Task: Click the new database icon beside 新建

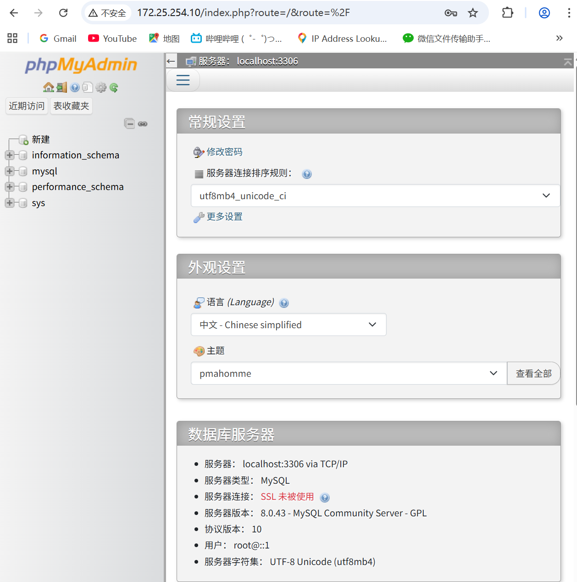Action: coord(23,140)
